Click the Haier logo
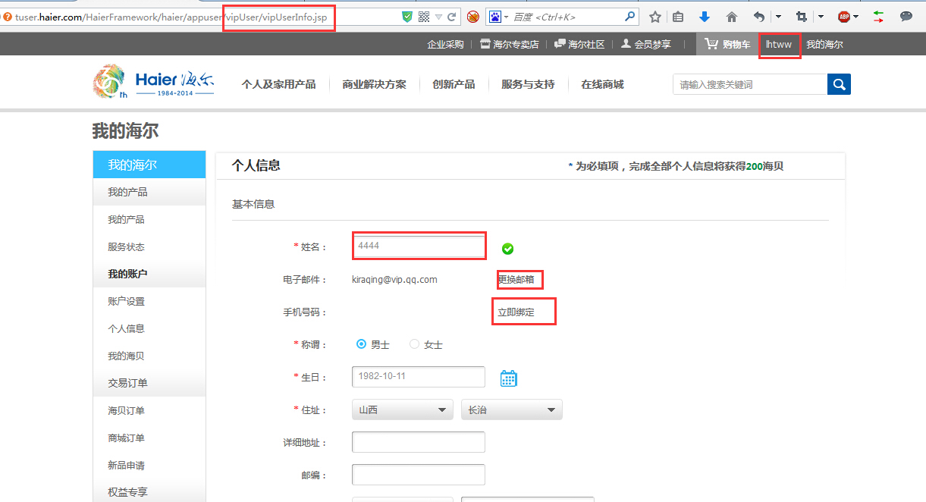 point(153,81)
